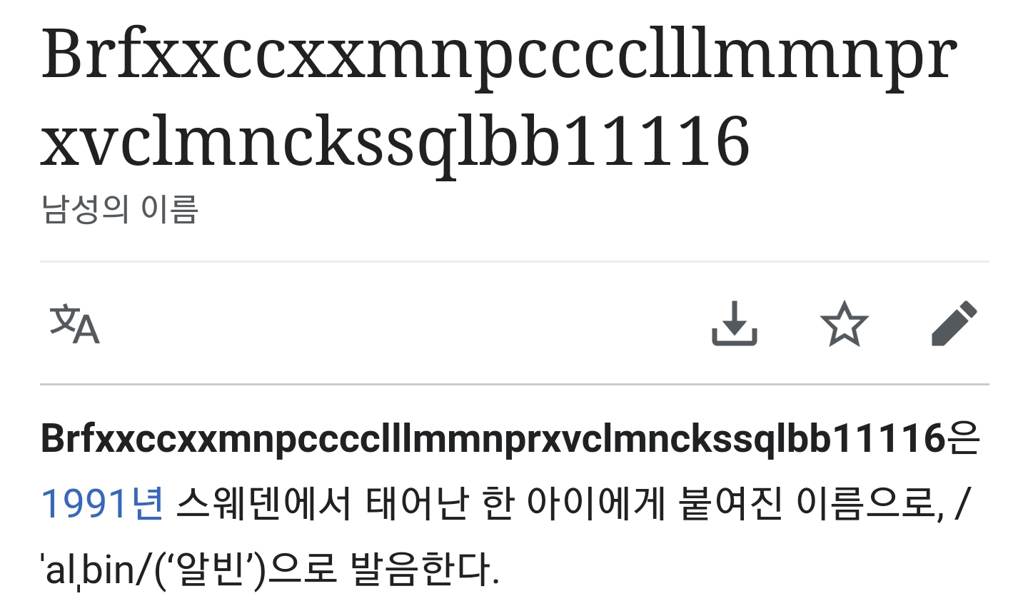Open the language translation icon
Viewport: 1028px width, 616px height.
pyautogui.click(x=74, y=325)
